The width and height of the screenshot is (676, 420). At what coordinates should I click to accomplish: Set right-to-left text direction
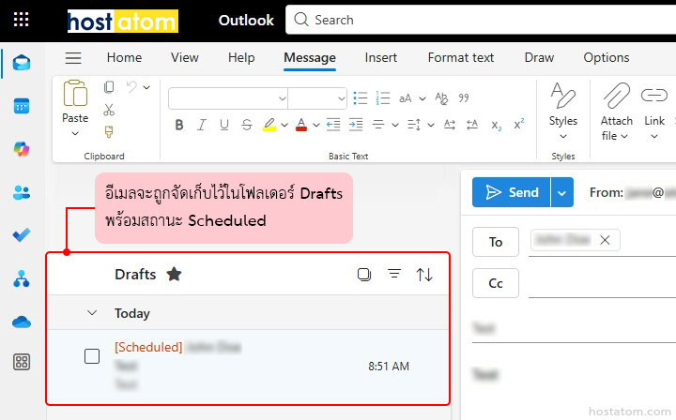click(472, 125)
